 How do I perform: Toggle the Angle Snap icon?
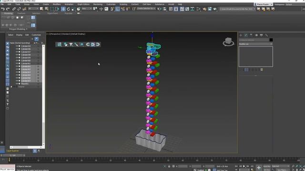[118, 9]
